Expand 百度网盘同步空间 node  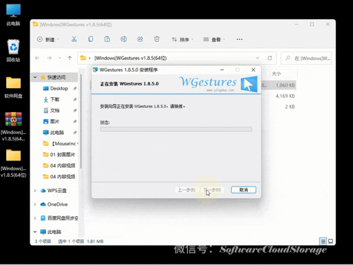35,218
